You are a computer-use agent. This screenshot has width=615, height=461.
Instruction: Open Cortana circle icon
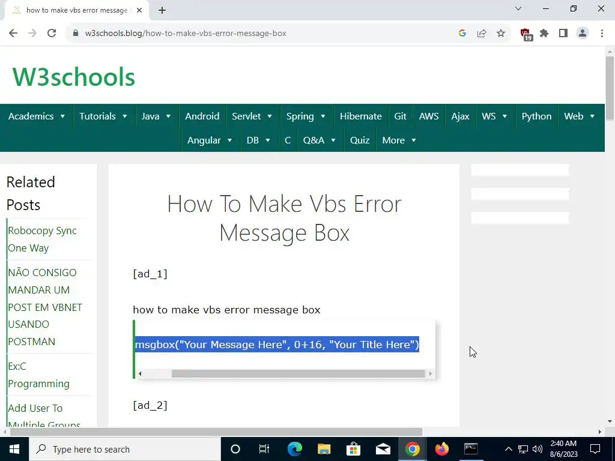(x=235, y=449)
